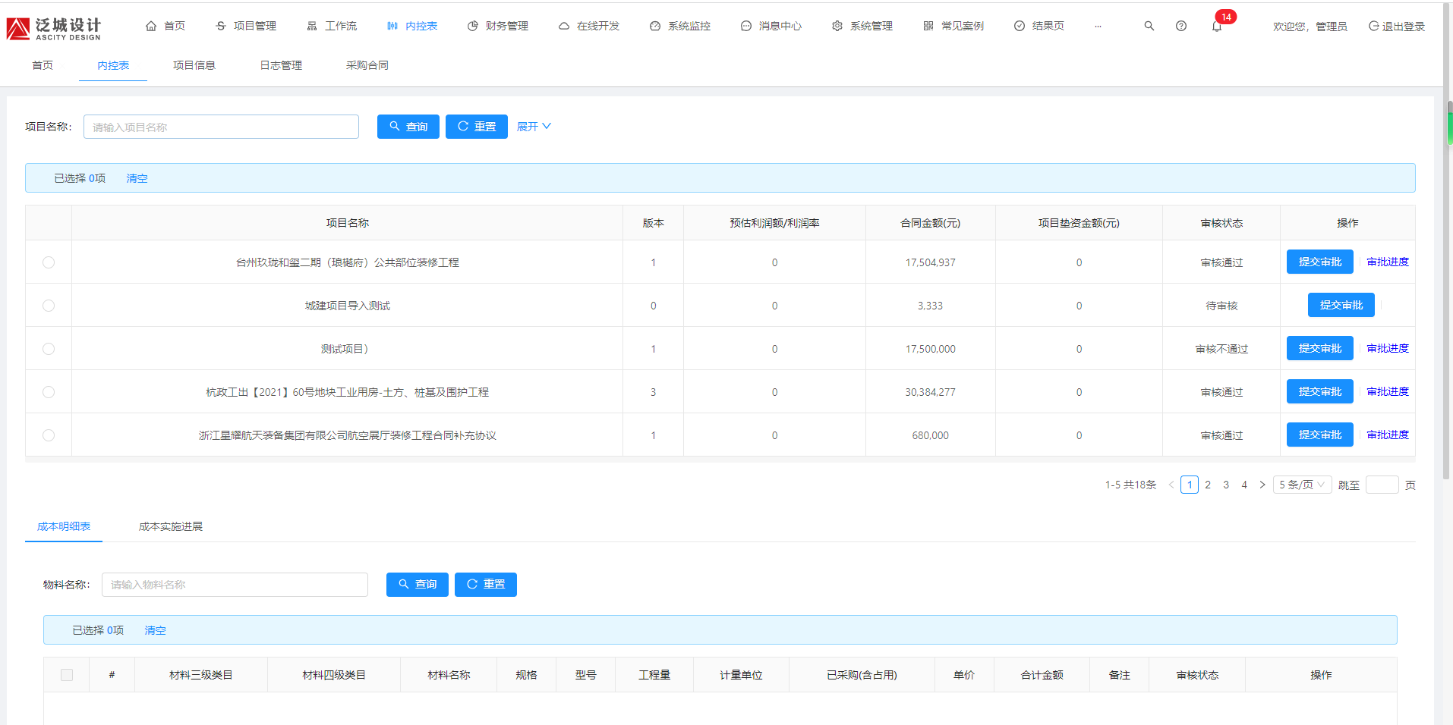Click 提交审批 for 浙江星耀航天 project
The image size is (1453, 725).
tap(1320, 435)
